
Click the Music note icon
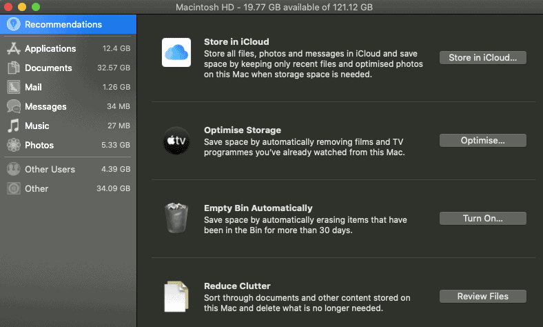[x=14, y=126]
